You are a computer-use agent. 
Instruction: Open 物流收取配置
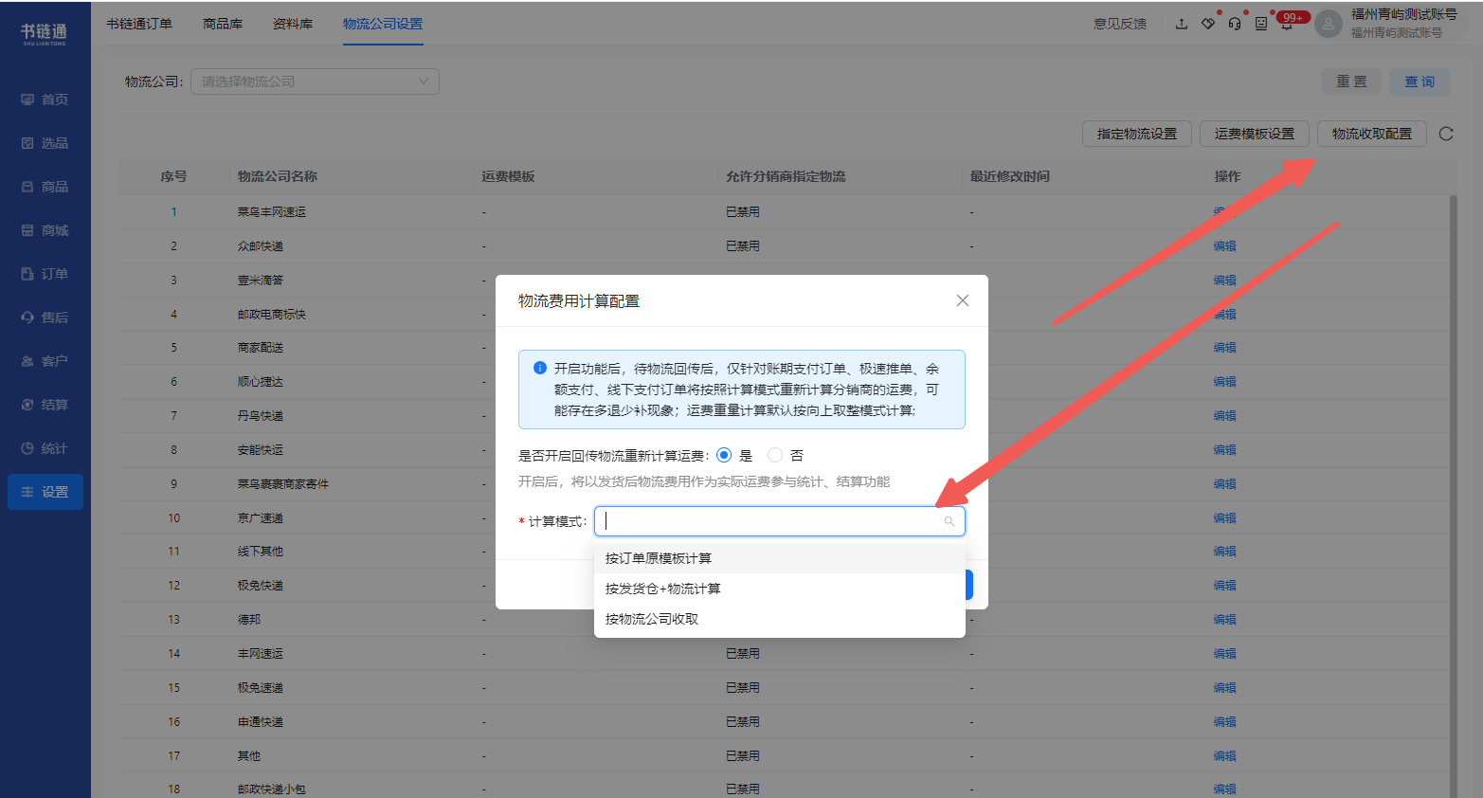point(1372,134)
